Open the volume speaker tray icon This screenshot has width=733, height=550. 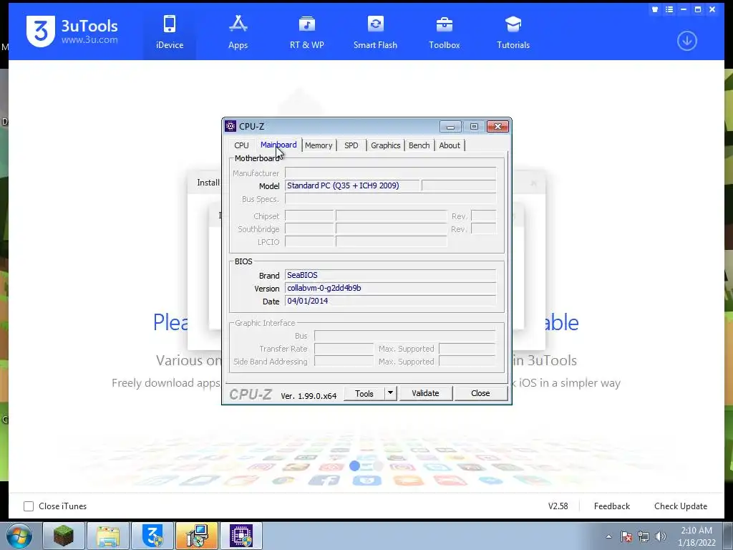point(660,536)
